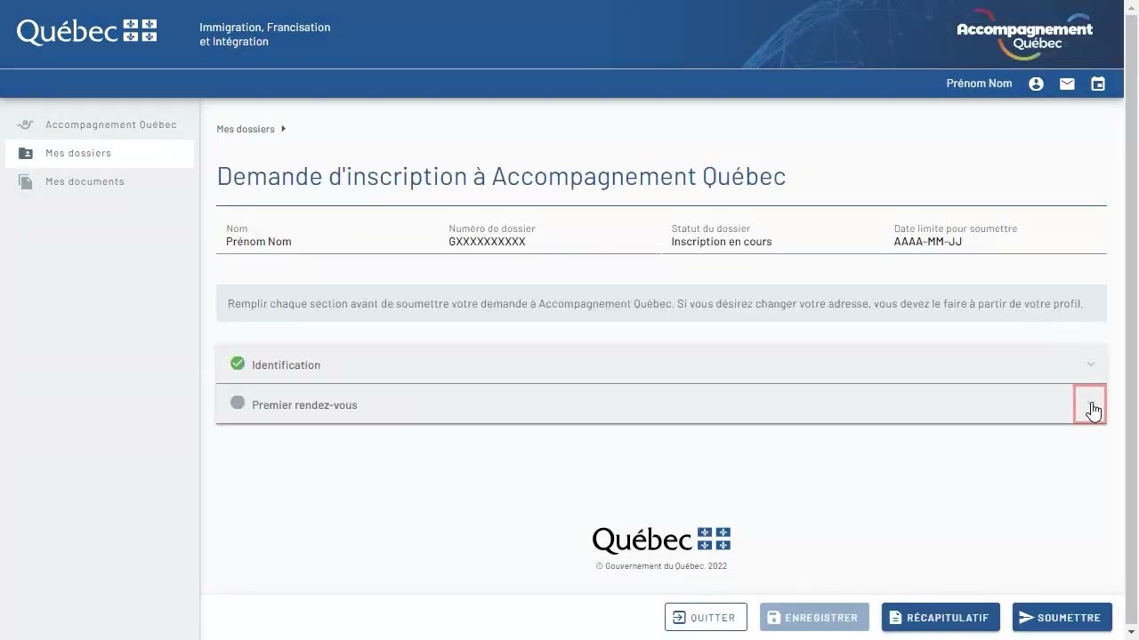Click the Quitter button
The image size is (1139, 640).
[706, 617]
